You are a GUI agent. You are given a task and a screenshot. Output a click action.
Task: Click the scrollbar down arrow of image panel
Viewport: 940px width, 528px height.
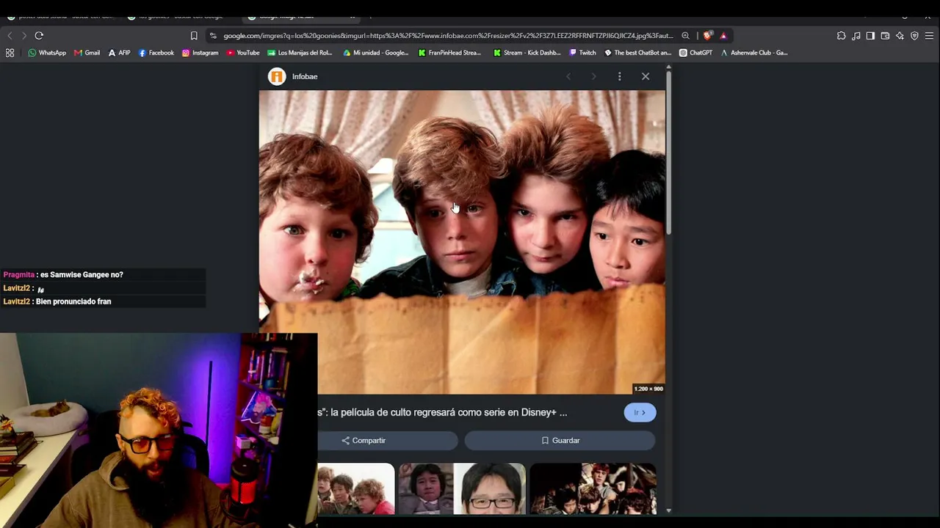pos(668,510)
